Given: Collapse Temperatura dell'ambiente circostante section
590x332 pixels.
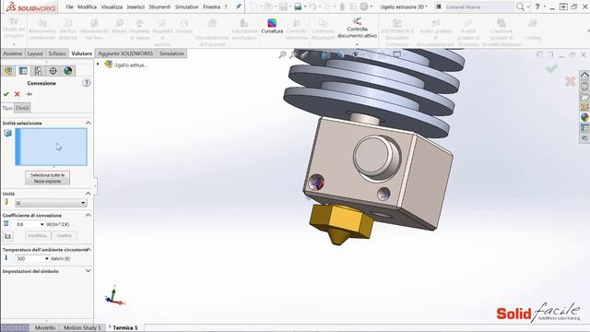Looking at the screenshot, I should click(x=88, y=250).
